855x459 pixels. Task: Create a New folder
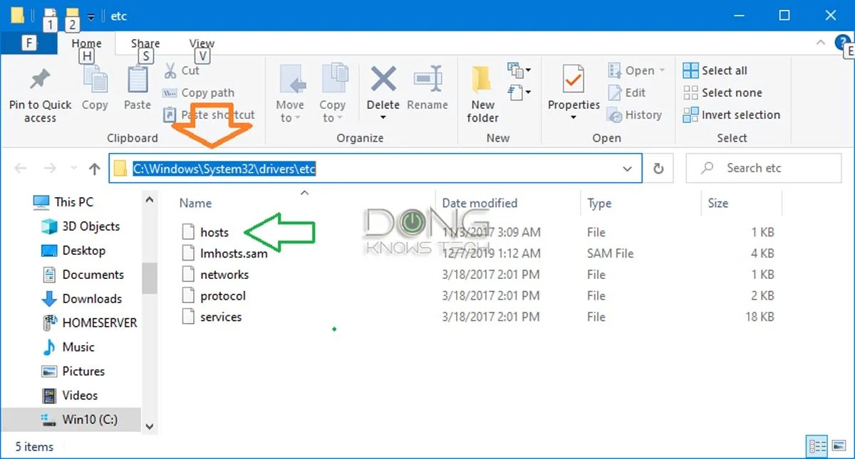click(x=482, y=89)
